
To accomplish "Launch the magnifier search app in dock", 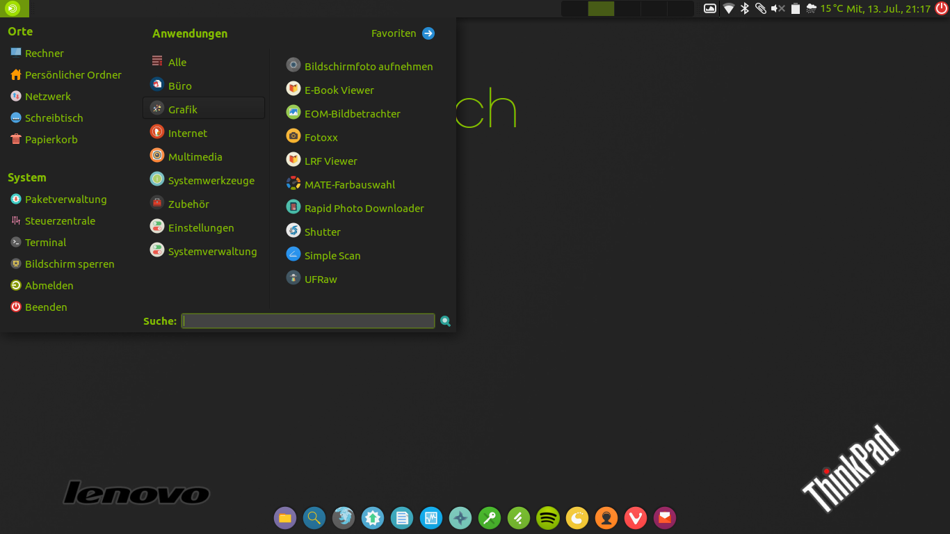I will (x=314, y=518).
